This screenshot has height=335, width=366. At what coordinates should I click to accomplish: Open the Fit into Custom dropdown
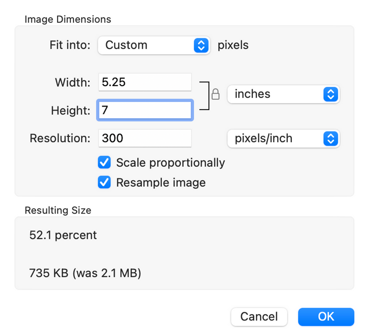(x=153, y=45)
